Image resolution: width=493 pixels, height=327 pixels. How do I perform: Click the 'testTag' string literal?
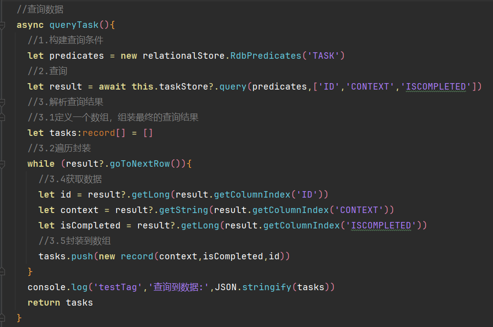pos(118,287)
